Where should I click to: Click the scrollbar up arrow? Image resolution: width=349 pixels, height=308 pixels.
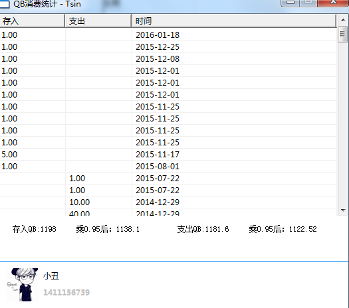click(343, 20)
